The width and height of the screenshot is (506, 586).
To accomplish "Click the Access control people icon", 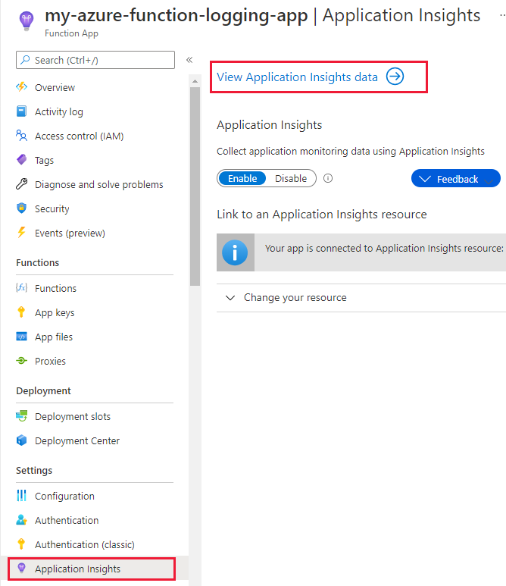I will click(22, 135).
